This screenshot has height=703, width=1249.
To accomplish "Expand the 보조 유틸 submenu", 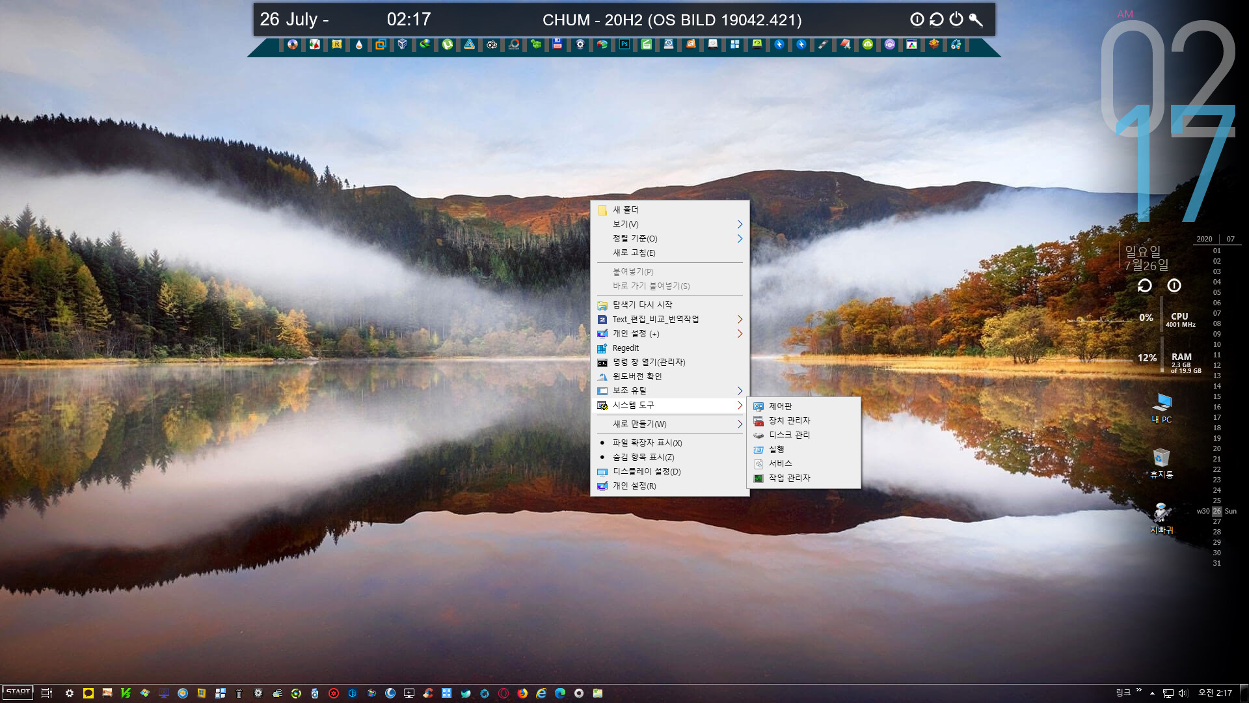I will (669, 391).
